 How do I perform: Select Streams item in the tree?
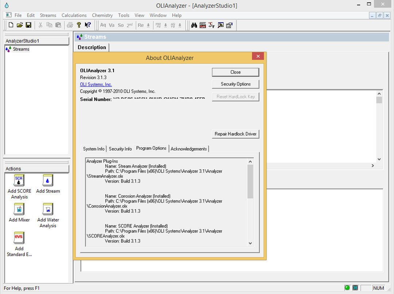[x=21, y=49]
